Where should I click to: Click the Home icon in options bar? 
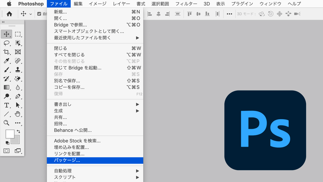[9, 14]
